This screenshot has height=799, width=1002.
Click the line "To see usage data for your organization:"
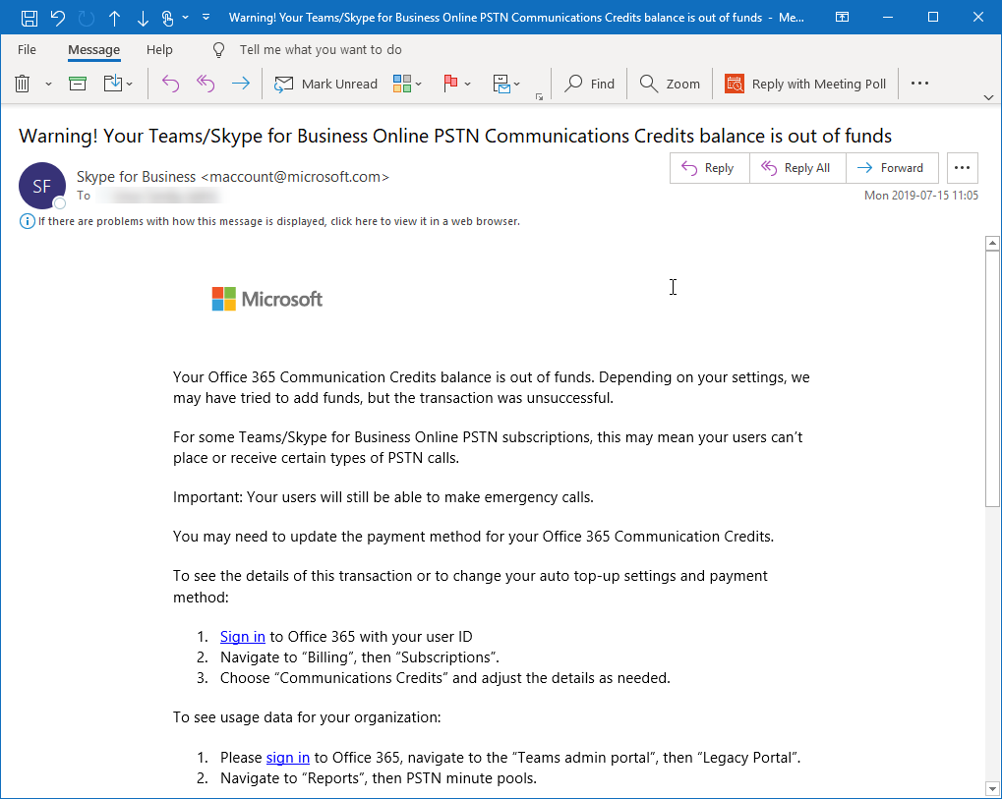[307, 717]
